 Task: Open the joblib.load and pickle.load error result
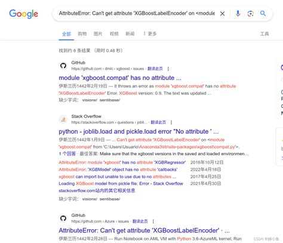(139, 131)
